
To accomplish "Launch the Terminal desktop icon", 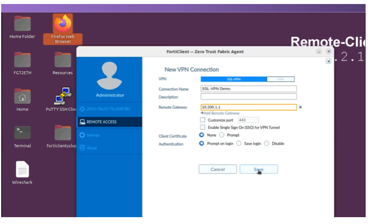I will pyautogui.click(x=22, y=137).
